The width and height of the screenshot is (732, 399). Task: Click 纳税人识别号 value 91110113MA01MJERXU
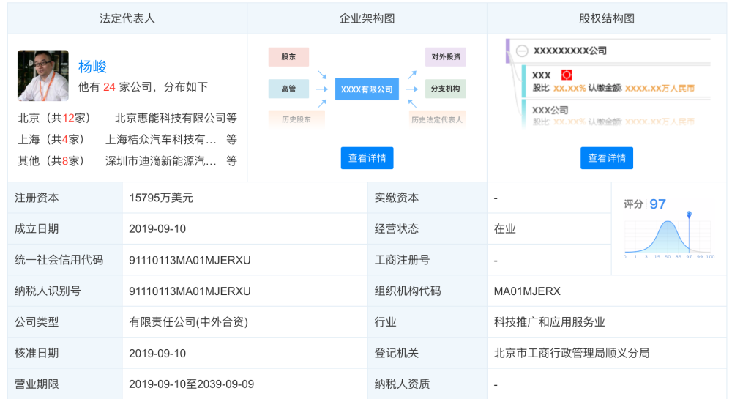coord(190,291)
